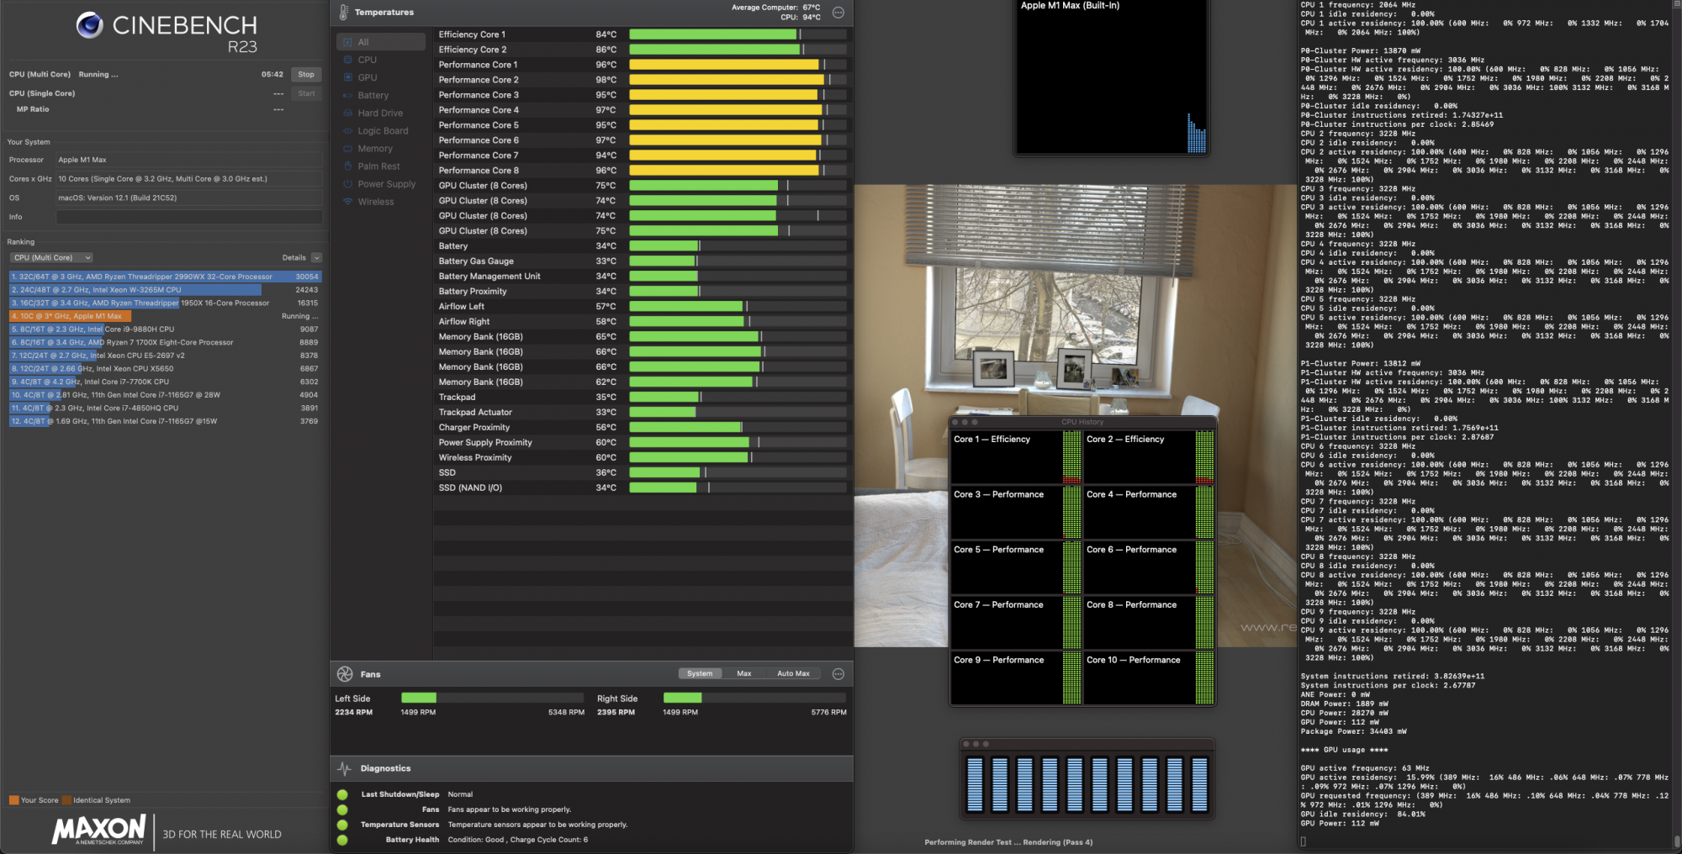Click the pulse icon beside Diagnostics
The image size is (1682, 854).
point(344,768)
